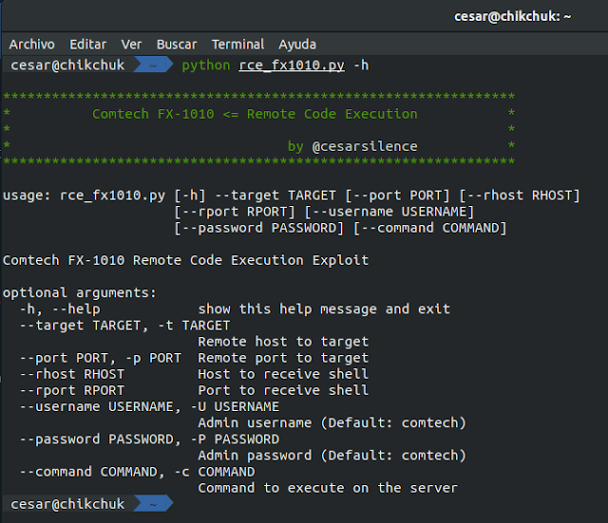Open the Buscar menu
Viewport: 608px width, 523px height.
click(x=177, y=45)
